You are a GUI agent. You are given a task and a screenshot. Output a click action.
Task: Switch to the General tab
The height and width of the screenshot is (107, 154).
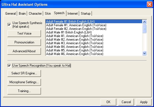11,14
